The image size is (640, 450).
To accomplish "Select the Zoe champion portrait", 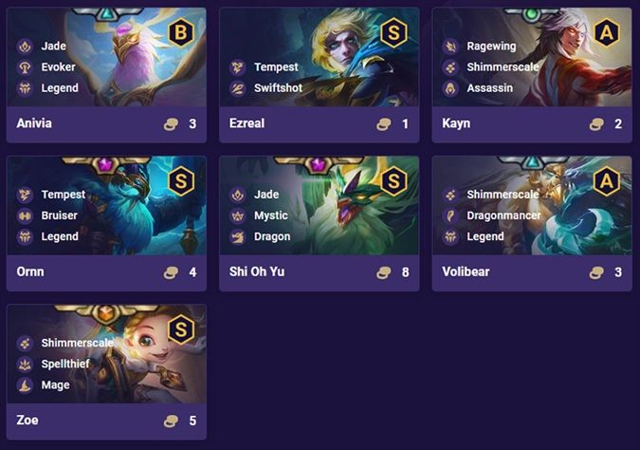I will [106, 354].
